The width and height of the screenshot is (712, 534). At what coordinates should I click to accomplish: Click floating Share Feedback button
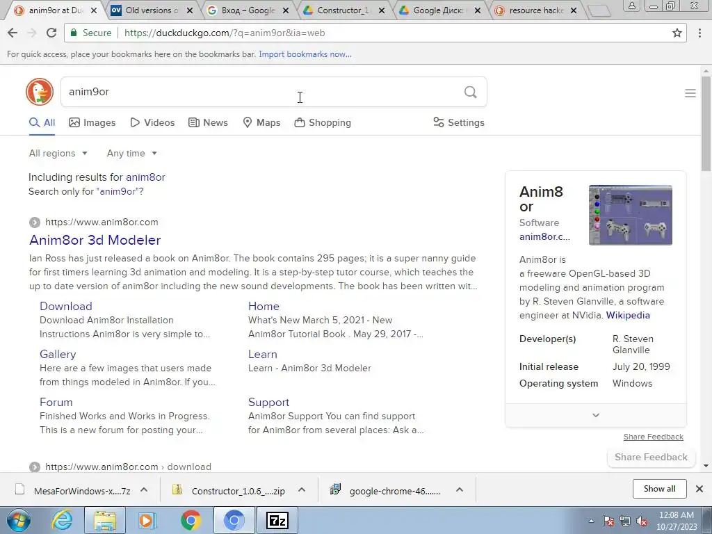(651, 458)
